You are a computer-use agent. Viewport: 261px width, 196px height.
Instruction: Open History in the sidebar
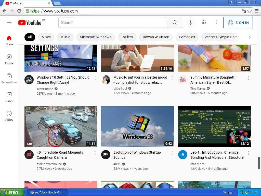(9, 116)
